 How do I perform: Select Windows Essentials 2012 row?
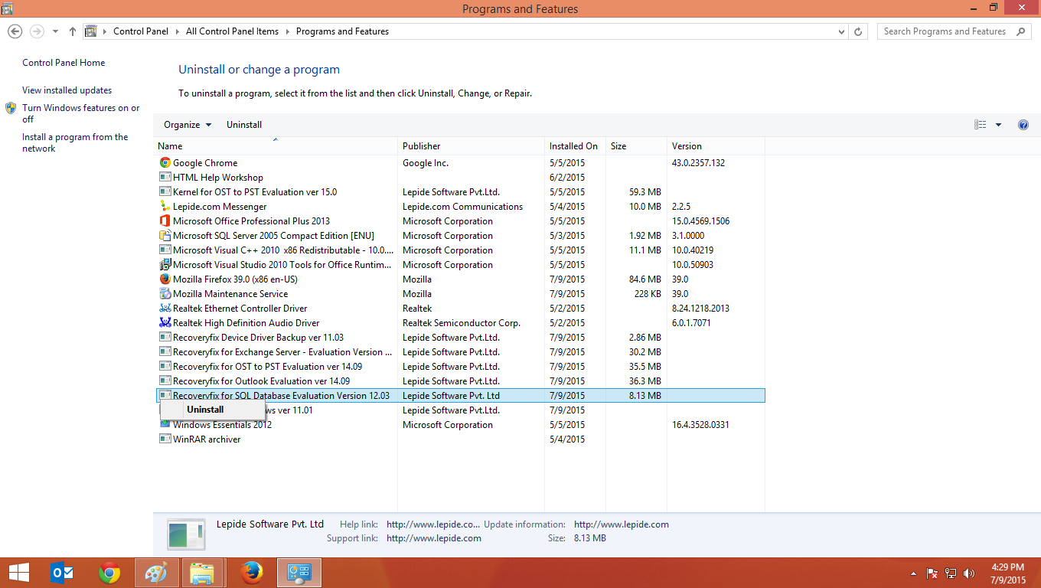pos(460,424)
